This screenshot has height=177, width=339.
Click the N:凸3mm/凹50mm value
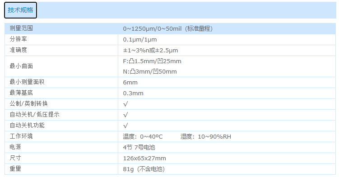click(x=150, y=72)
